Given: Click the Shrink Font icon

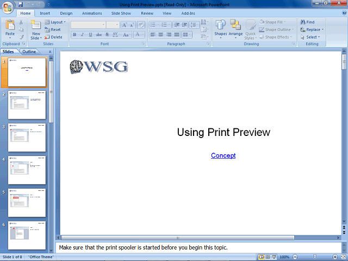Looking at the screenshot, I should 132,25.
